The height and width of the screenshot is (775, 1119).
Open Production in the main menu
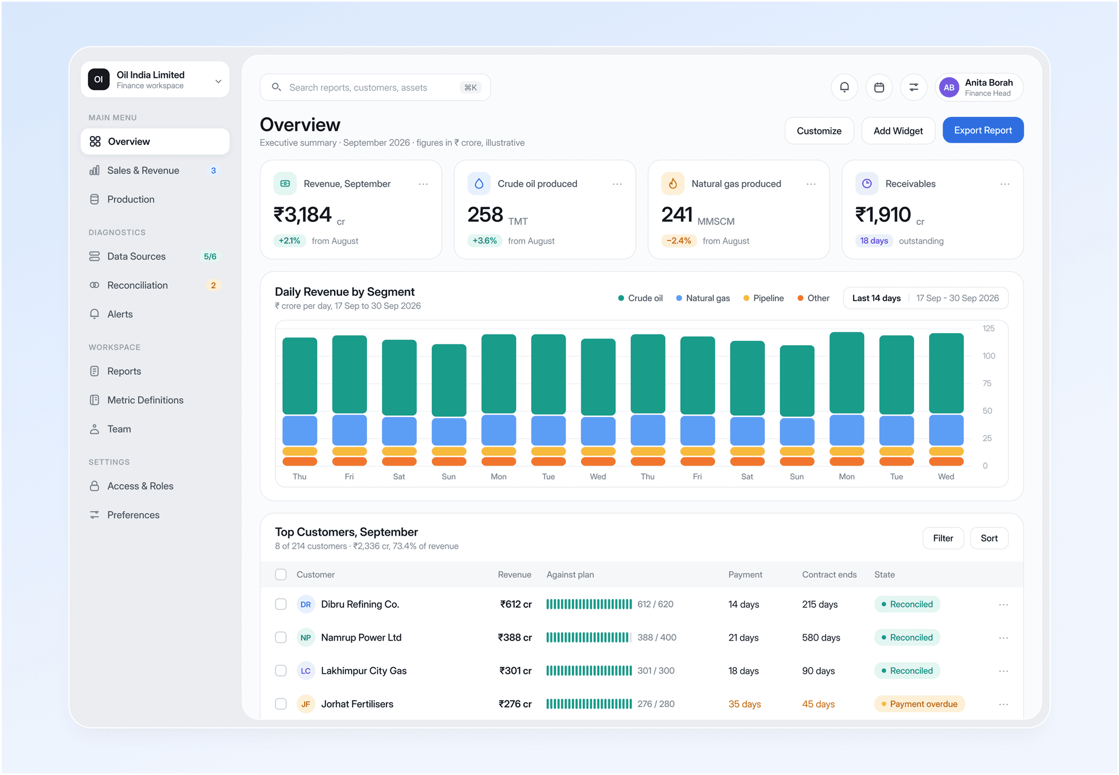[x=155, y=199]
